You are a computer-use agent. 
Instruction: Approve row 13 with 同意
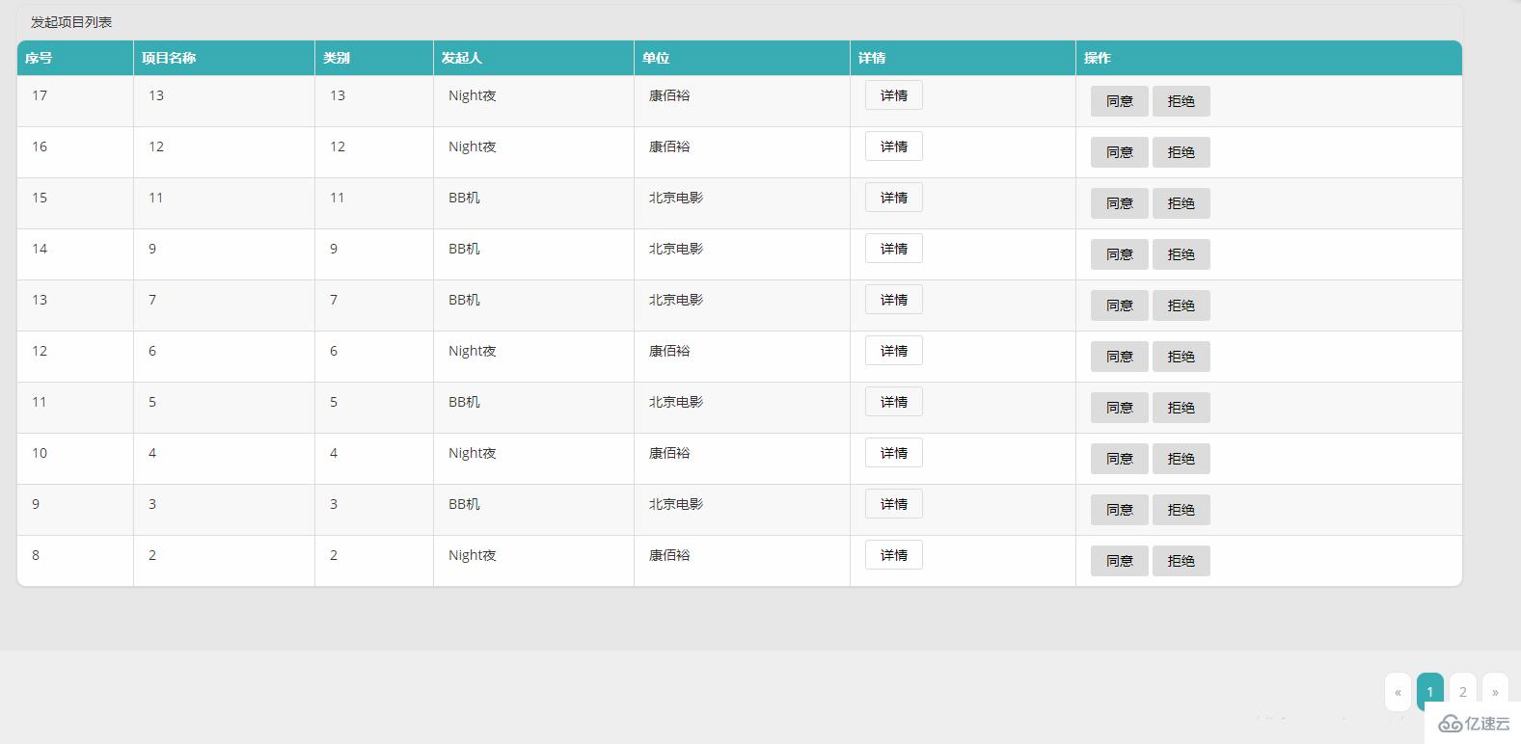point(1119,306)
